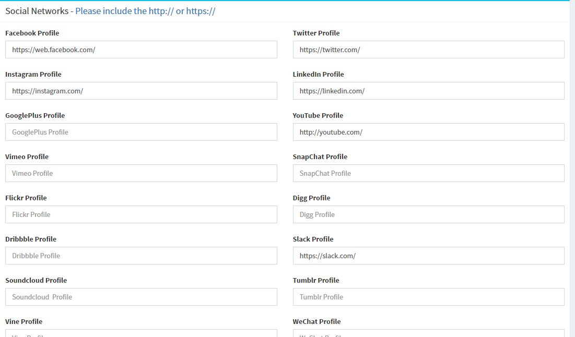Click the 'Tumblr Profile' label

(x=316, y=280)
